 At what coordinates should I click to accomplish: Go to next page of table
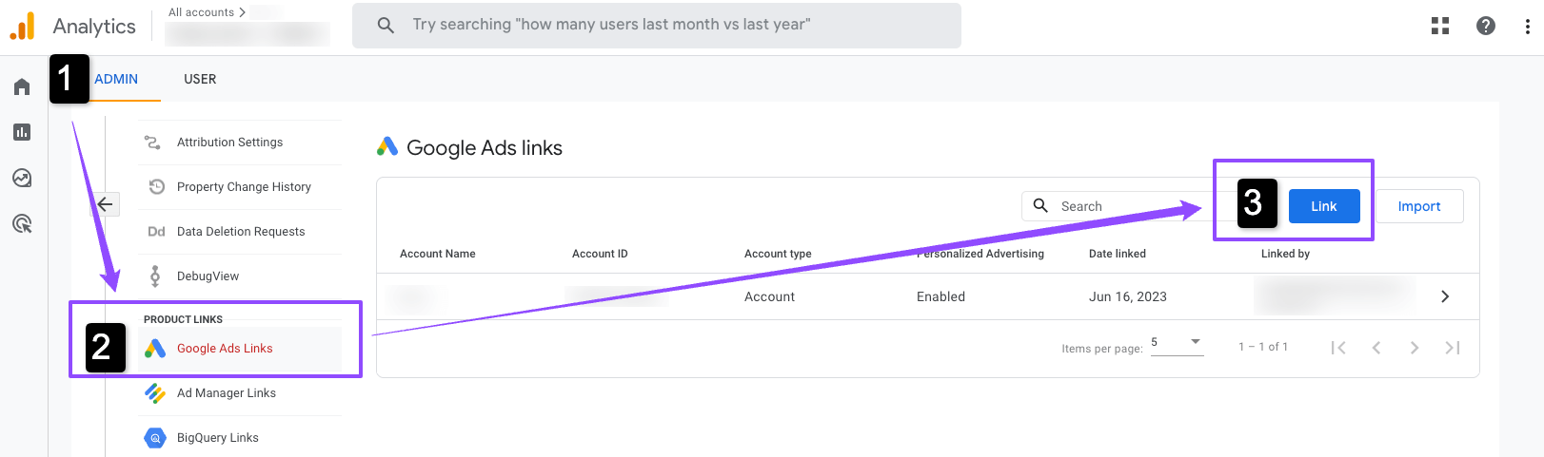pos(1415,348)
